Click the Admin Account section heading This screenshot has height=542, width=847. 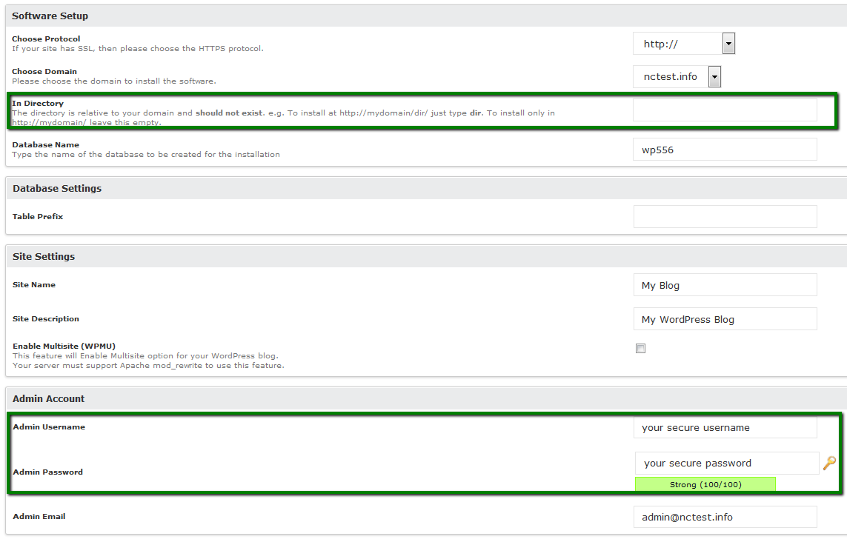[x=49, y=398]
